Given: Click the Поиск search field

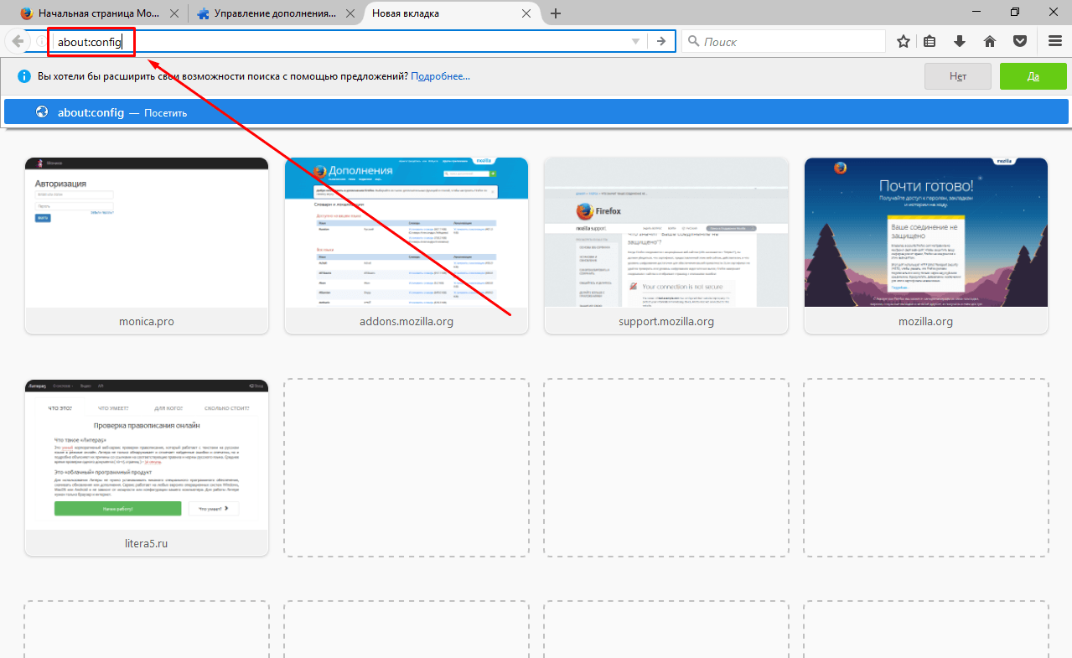Looking at the screenshot, I should pos(784,41).
